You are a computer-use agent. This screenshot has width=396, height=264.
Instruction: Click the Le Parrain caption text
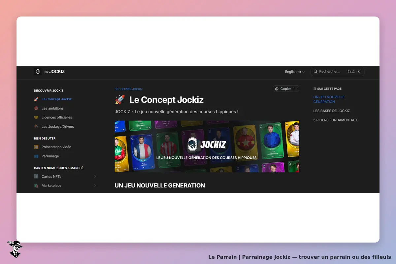[300, 257]
